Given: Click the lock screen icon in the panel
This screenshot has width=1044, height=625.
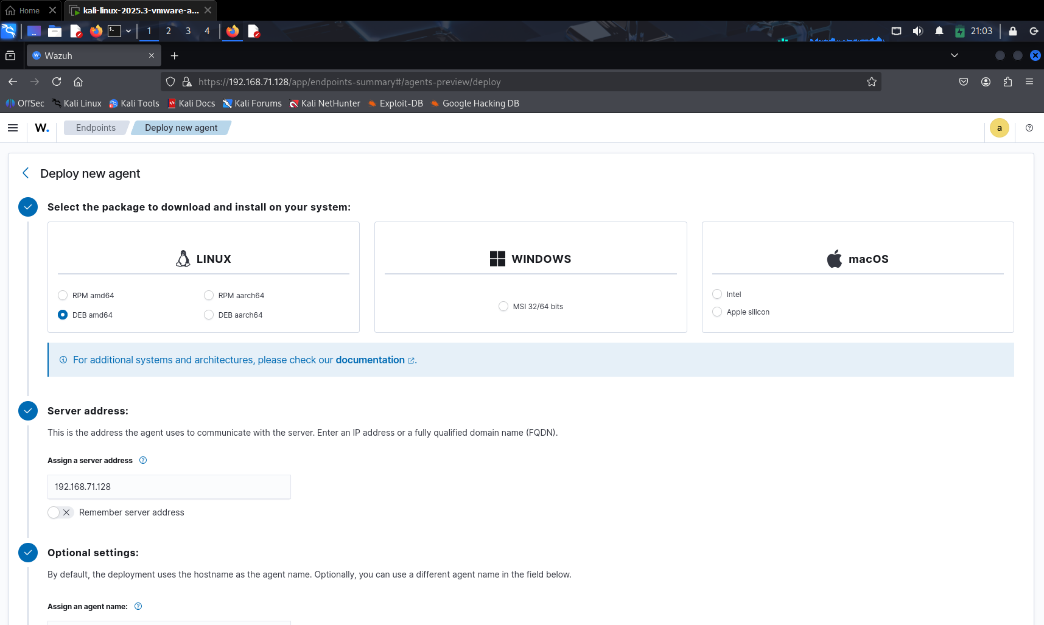Looking at the screenshot, I should pos(1012,31).
